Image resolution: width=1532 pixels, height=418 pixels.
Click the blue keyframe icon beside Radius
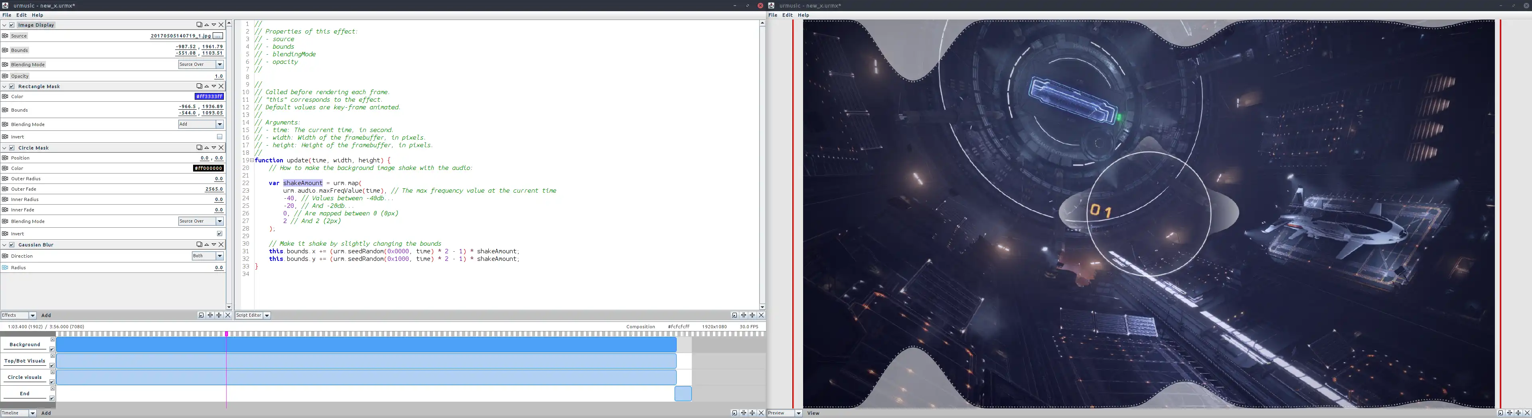5,268
